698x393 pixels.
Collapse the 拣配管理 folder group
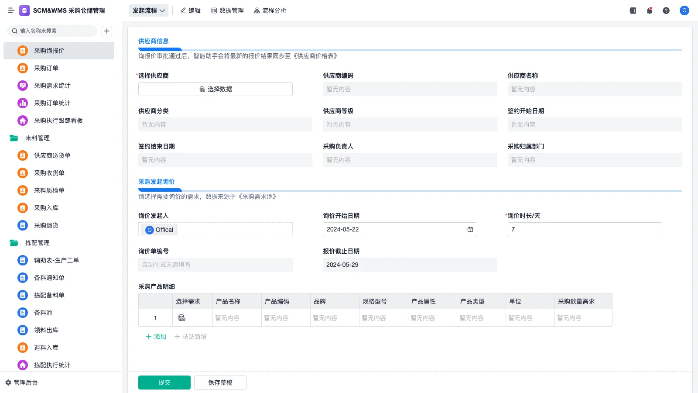click(x=59, y=243)
